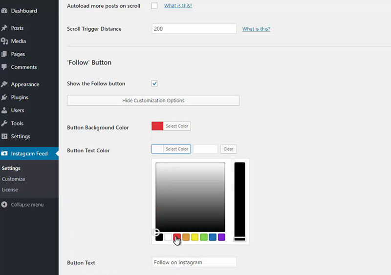
Task: Click inside the grayscale color gradient square
Action: pyautogui.click(x=190, y=197)
